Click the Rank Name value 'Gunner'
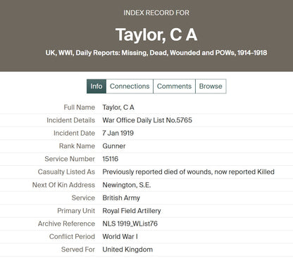Viewport: 293px width, 258px height. pos(114,146)
